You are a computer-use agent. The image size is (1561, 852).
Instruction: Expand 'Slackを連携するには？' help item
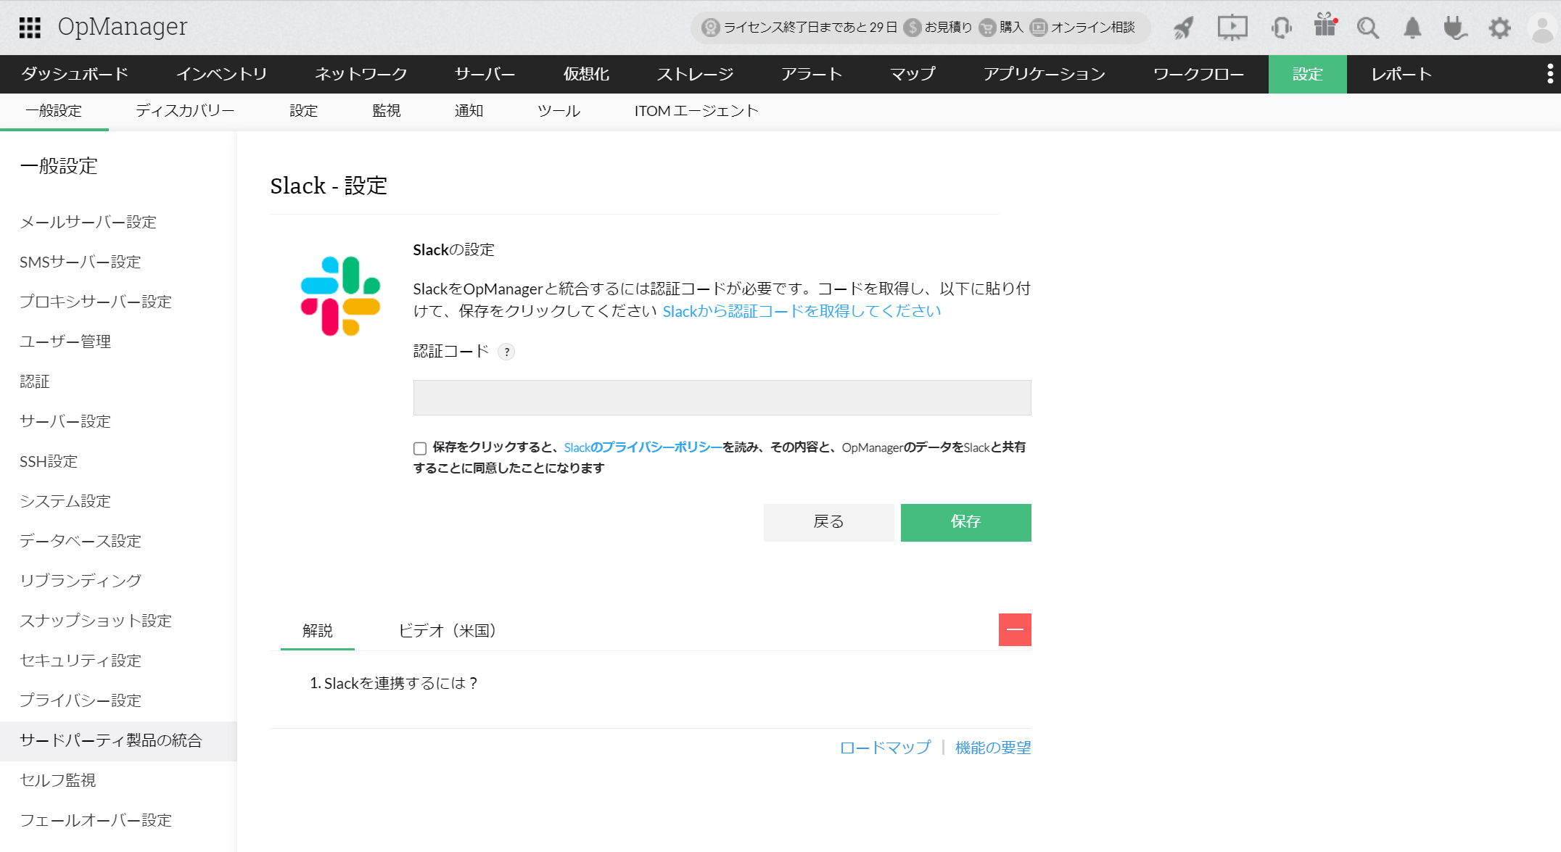(x=393, y=683)
